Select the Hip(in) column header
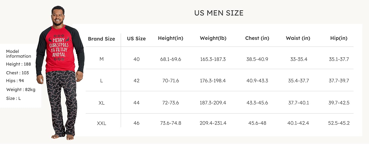Viewport: 369px width, 151px height. coord(339,38)
